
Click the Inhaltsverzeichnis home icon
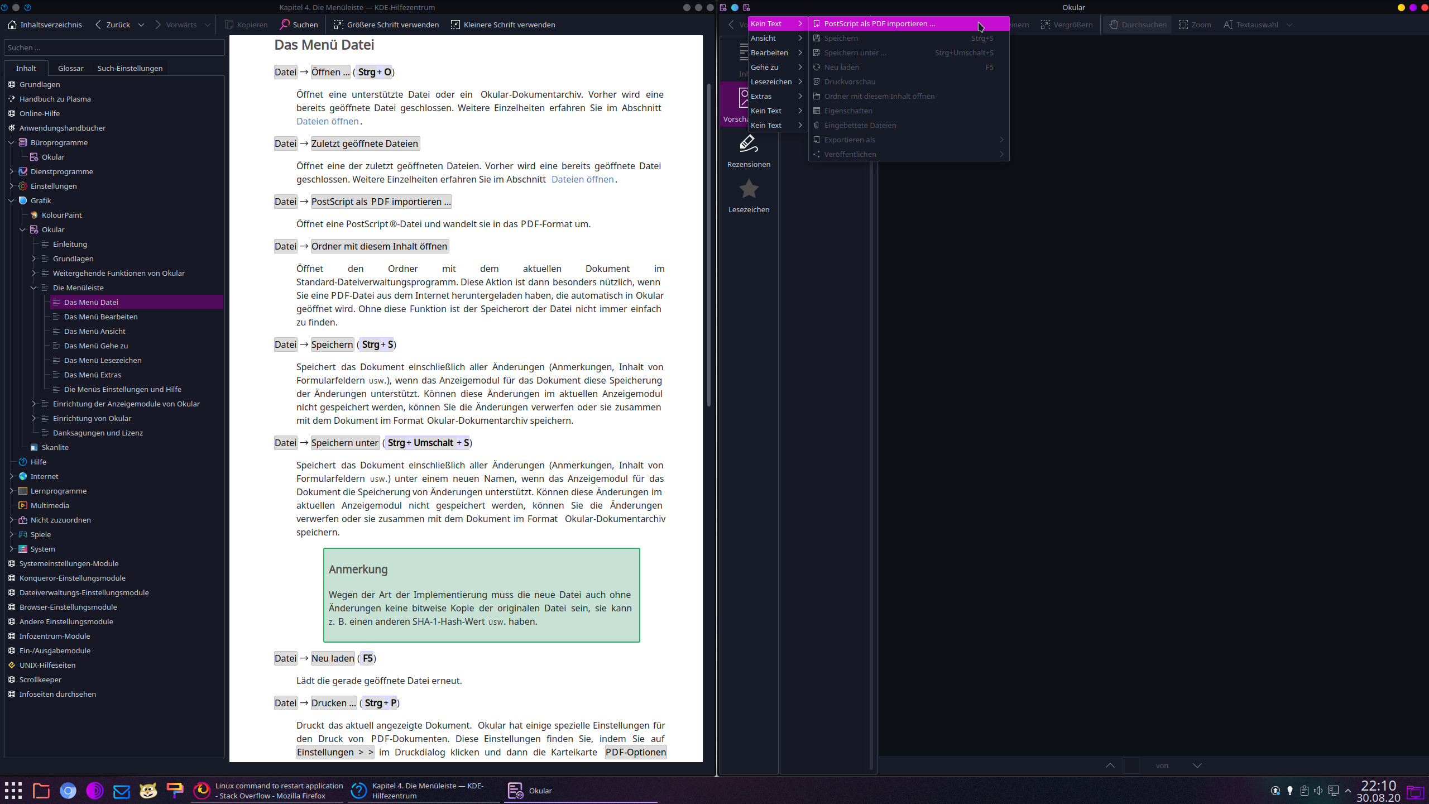point(12,25)
